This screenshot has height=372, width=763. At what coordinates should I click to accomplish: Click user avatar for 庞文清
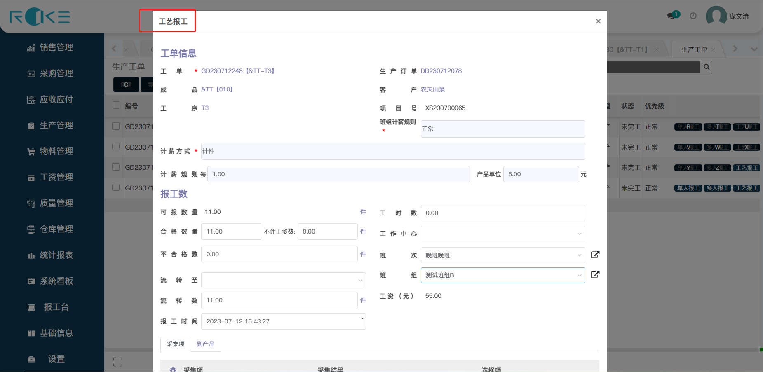click(x=716, y=16)
